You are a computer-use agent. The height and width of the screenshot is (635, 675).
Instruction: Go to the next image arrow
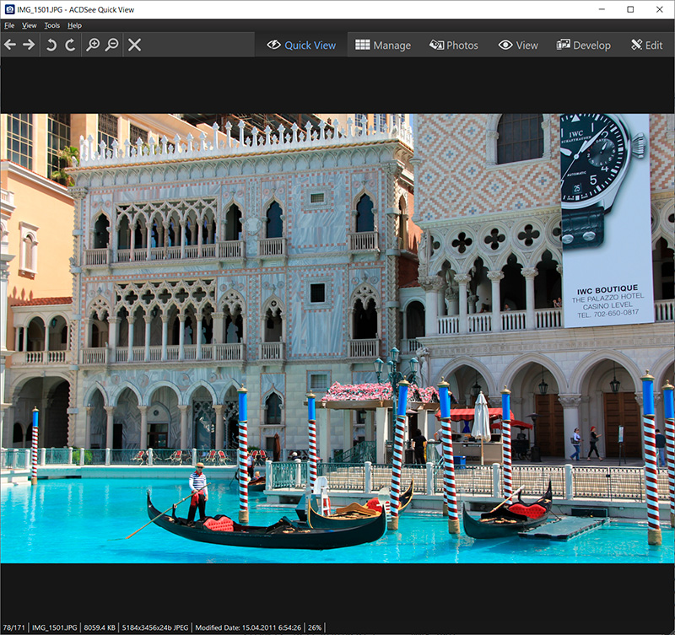pyautogui.click(x=29, y=45)
